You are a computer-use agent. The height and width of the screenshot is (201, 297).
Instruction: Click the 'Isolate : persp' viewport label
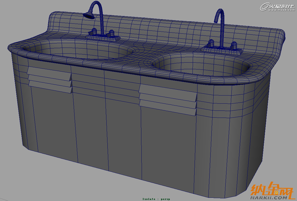(156, 199)
